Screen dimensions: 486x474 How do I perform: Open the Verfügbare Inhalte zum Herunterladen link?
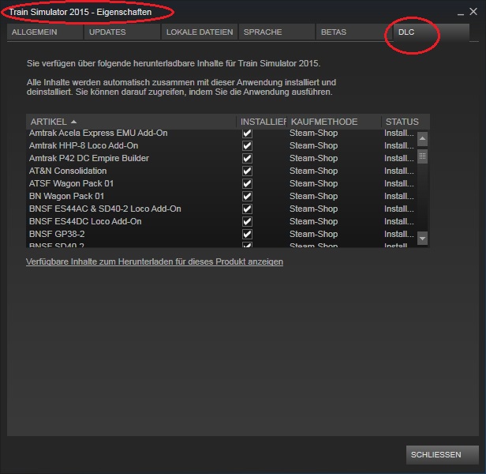pyautogui.click(x=155, y=261)
